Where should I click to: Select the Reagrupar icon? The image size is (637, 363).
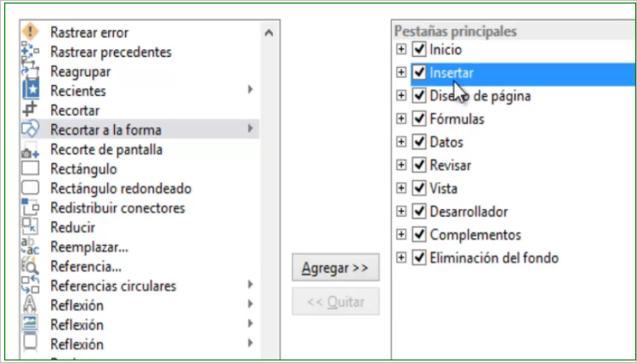[x=31, y=71]
